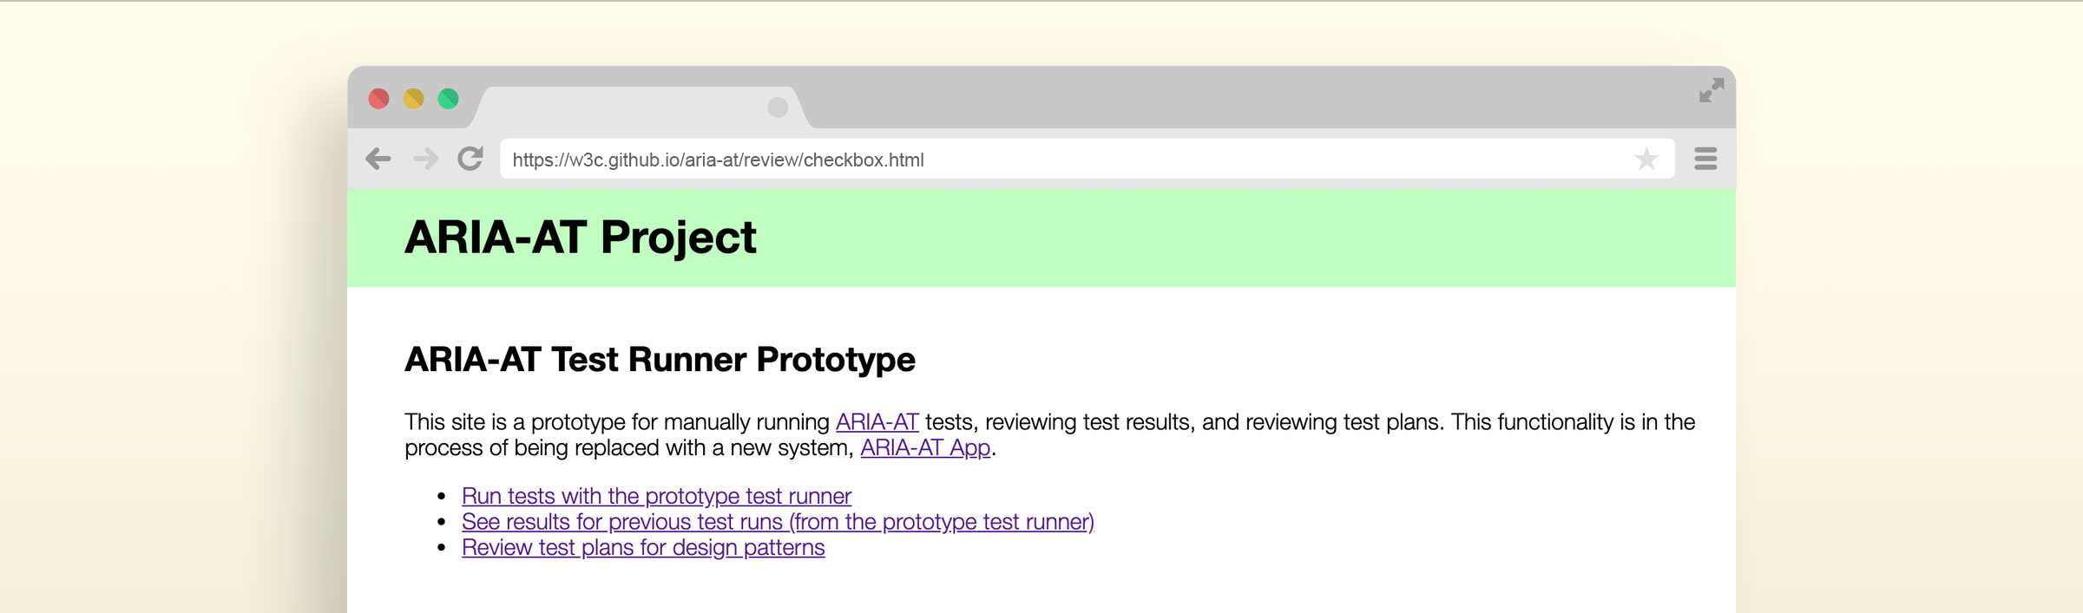Click the browser forward arrow

tap(425, 159)
